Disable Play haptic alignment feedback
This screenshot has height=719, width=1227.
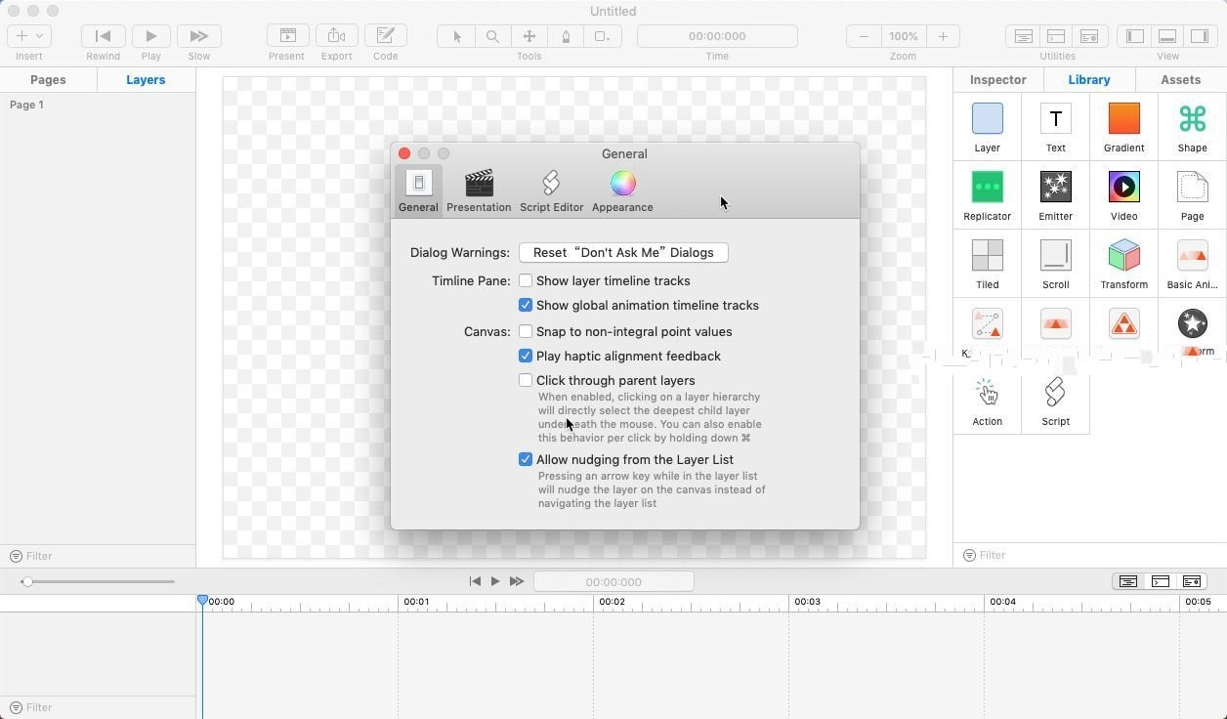[x=526, y=356]
